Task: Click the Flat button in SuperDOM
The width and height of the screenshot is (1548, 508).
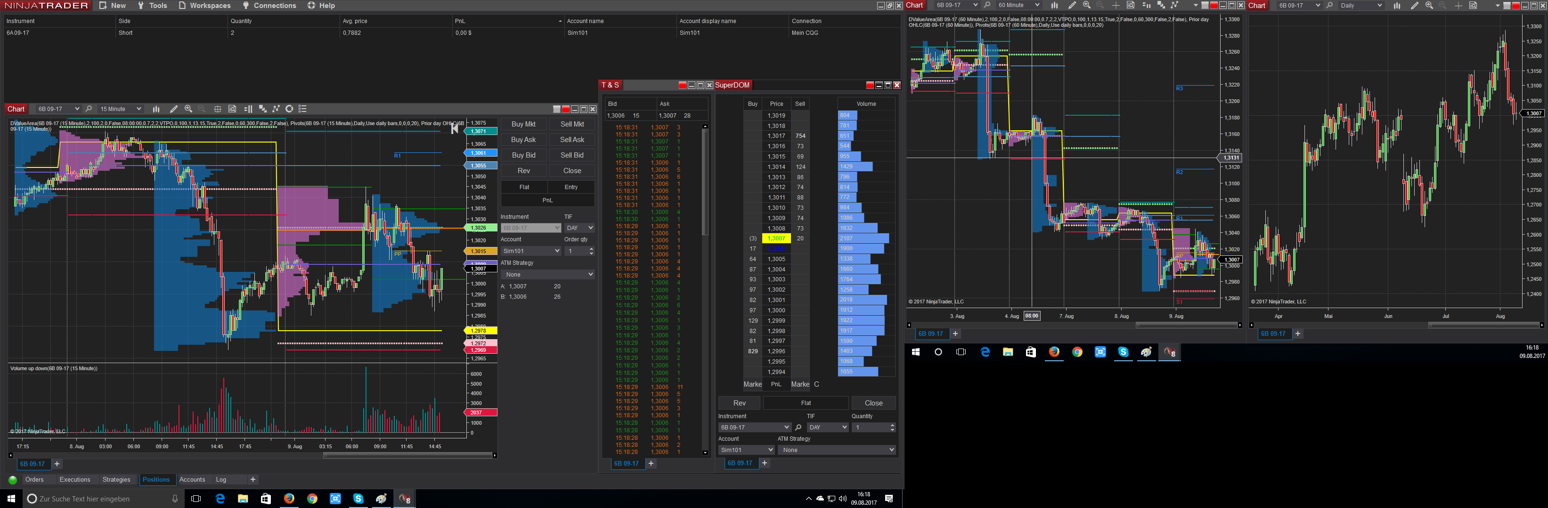Action: click(x=806, y=403)
